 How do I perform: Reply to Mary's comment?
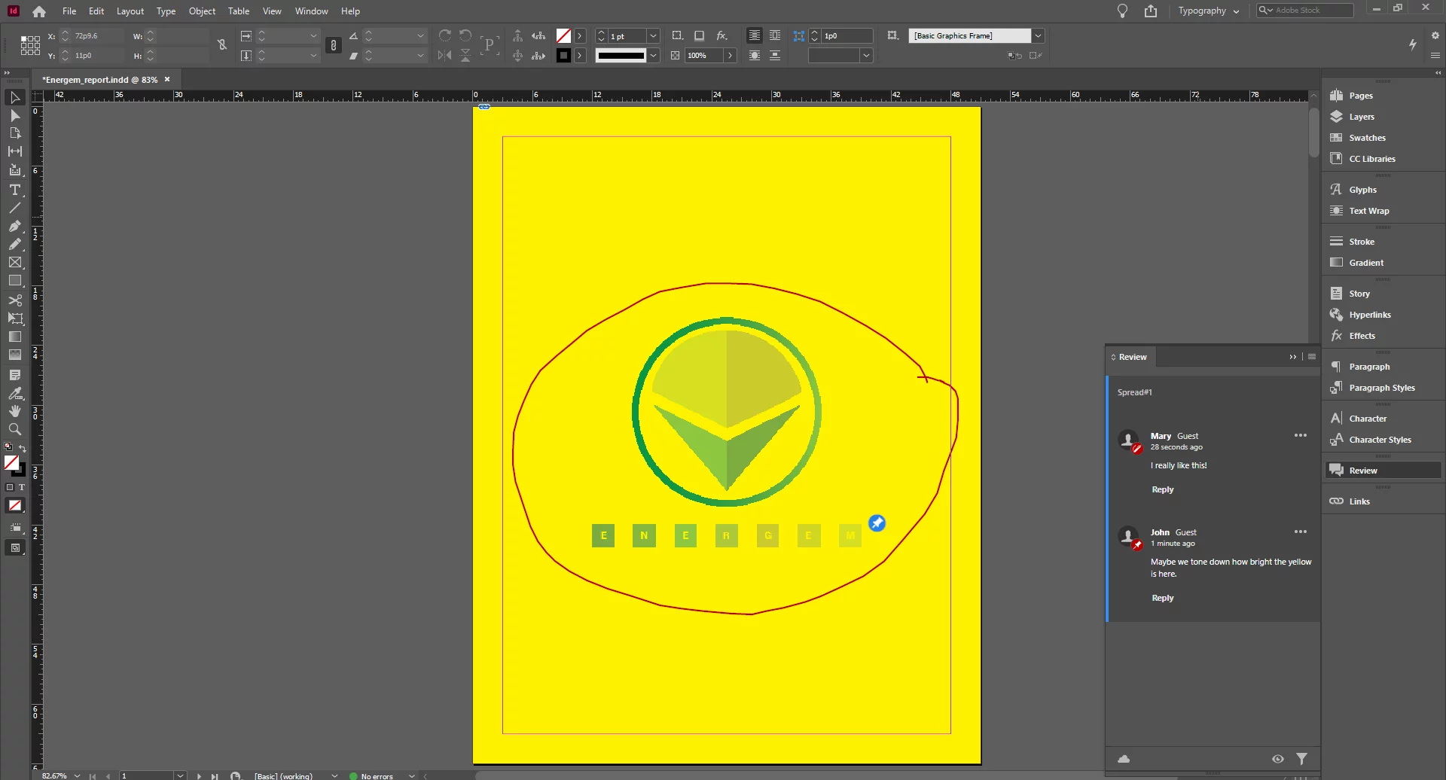pos(1162,489)
